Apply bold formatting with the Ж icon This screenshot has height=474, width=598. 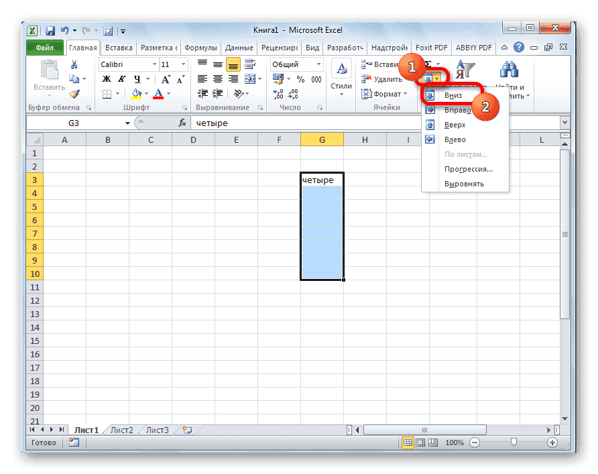(x=108, y=79)
